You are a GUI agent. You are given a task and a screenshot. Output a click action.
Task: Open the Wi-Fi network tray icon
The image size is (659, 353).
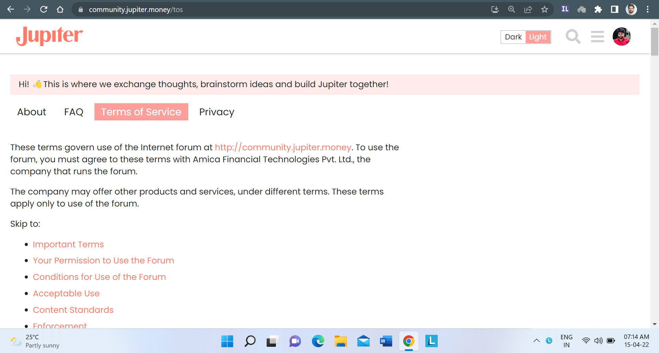point(586,341)
